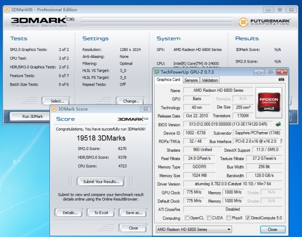Viewport: 302px width, 237px height.
Task: Click the 3DMark06 title bar orange icon
Action: (x=7, y=10)
